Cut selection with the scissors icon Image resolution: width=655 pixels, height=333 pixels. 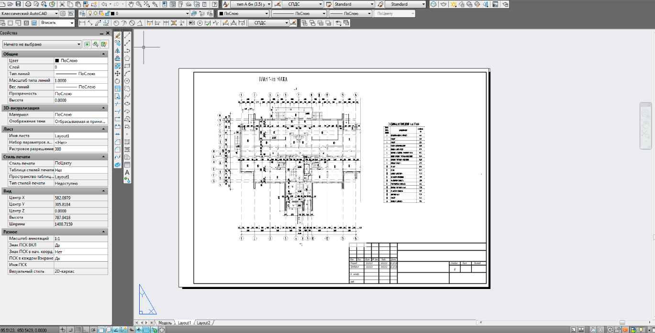coord(63,4)
